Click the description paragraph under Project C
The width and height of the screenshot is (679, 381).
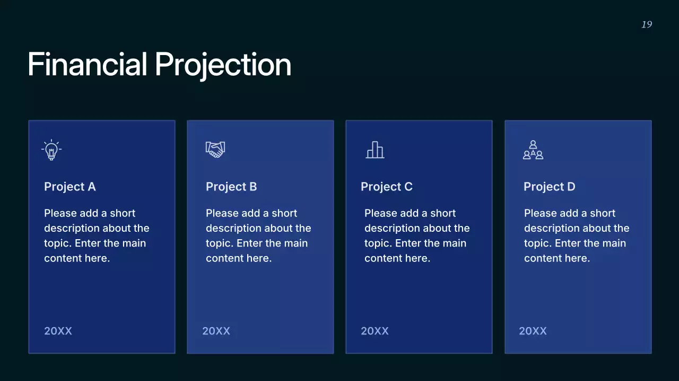tap(417, 235)
